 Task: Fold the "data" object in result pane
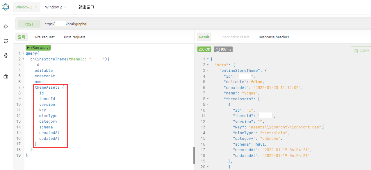(208, 65)
